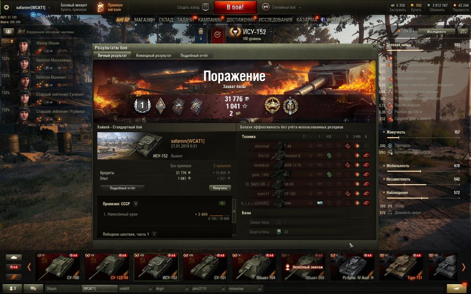Open the Premium shop icon
Image resolution: width=471 pixels, height=294 pixels.
[x=101, y=7]
